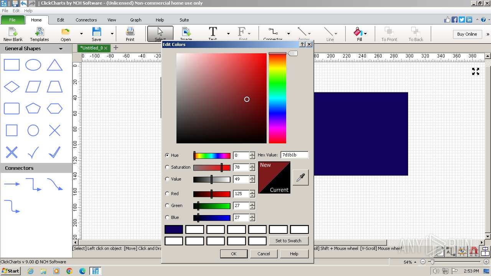Select the diamond shape
Image resolution: width=491 pixels, height=276 pixels.
(x=12, y=87)
